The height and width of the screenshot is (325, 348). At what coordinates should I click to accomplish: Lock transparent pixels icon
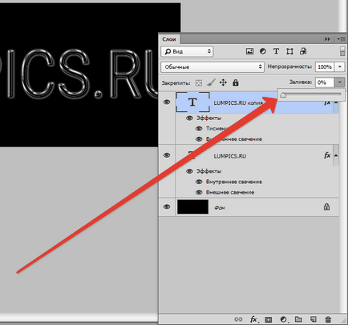click(x=199, y=83)
